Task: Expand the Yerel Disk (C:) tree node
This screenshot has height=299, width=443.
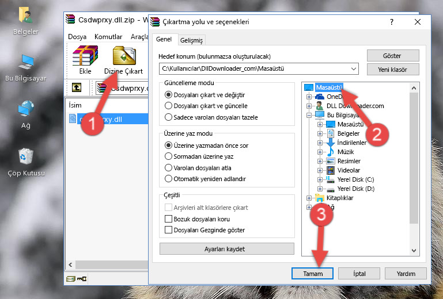Action: [x=320, y=179]
